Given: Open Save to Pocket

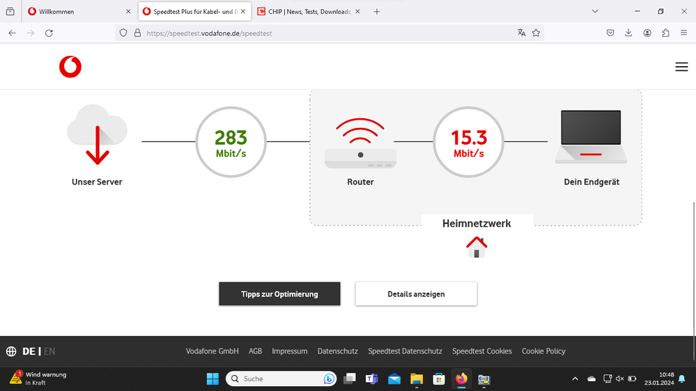Looking at the screenshot, I should (x=610, y=33).
